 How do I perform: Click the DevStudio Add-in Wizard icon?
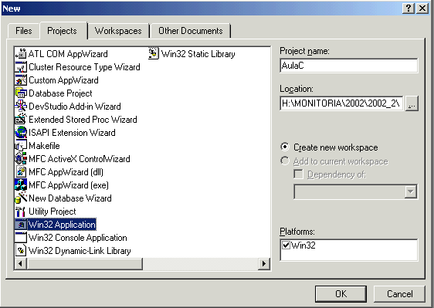pyautogui.click(x=21, y=107)
